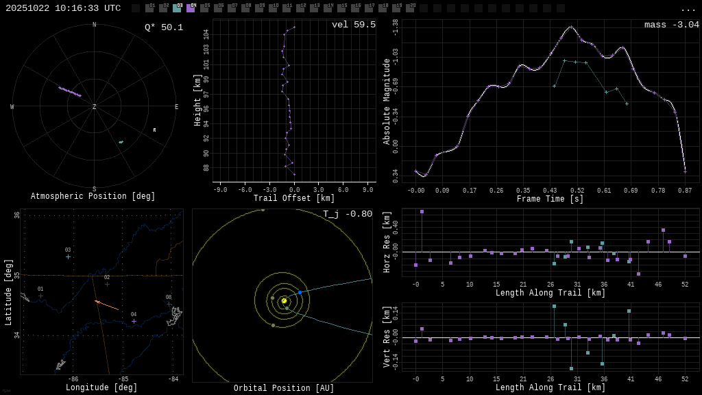
Task: Click station 03 cross marker on map
Action: (68, 256)
